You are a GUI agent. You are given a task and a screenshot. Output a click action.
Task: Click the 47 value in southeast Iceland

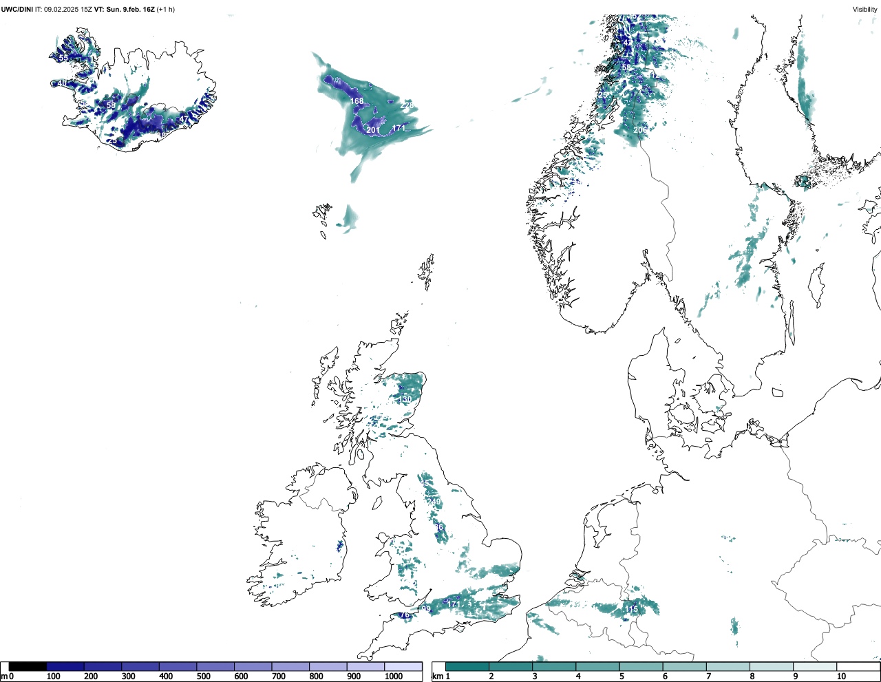point(183,120)
